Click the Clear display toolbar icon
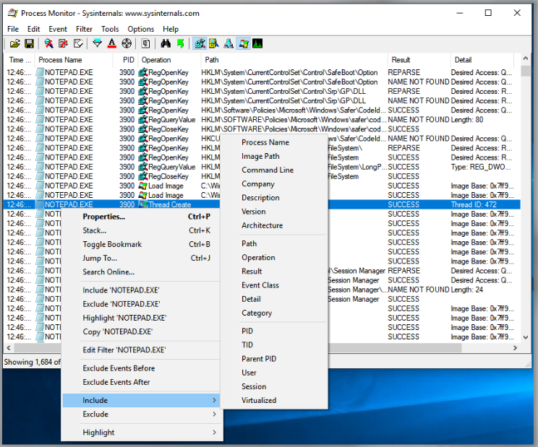The height and width of the screenshot is (447, 538). 78,43
